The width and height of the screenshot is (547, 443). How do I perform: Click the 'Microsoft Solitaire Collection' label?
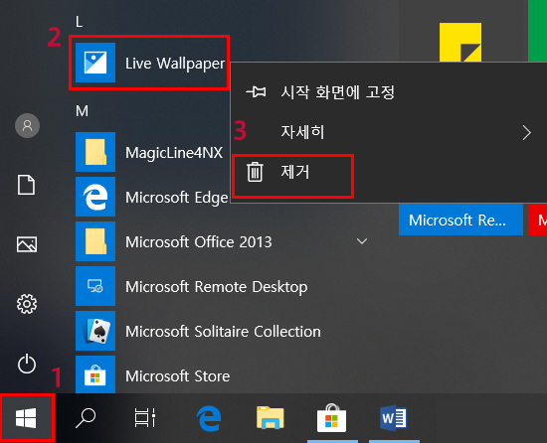point(223,332)
